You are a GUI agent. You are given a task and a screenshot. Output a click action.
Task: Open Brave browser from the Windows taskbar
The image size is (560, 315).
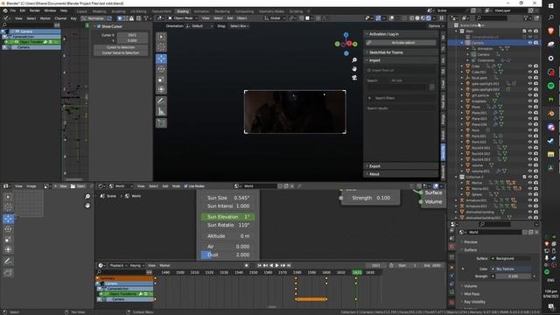pos(550,31)
